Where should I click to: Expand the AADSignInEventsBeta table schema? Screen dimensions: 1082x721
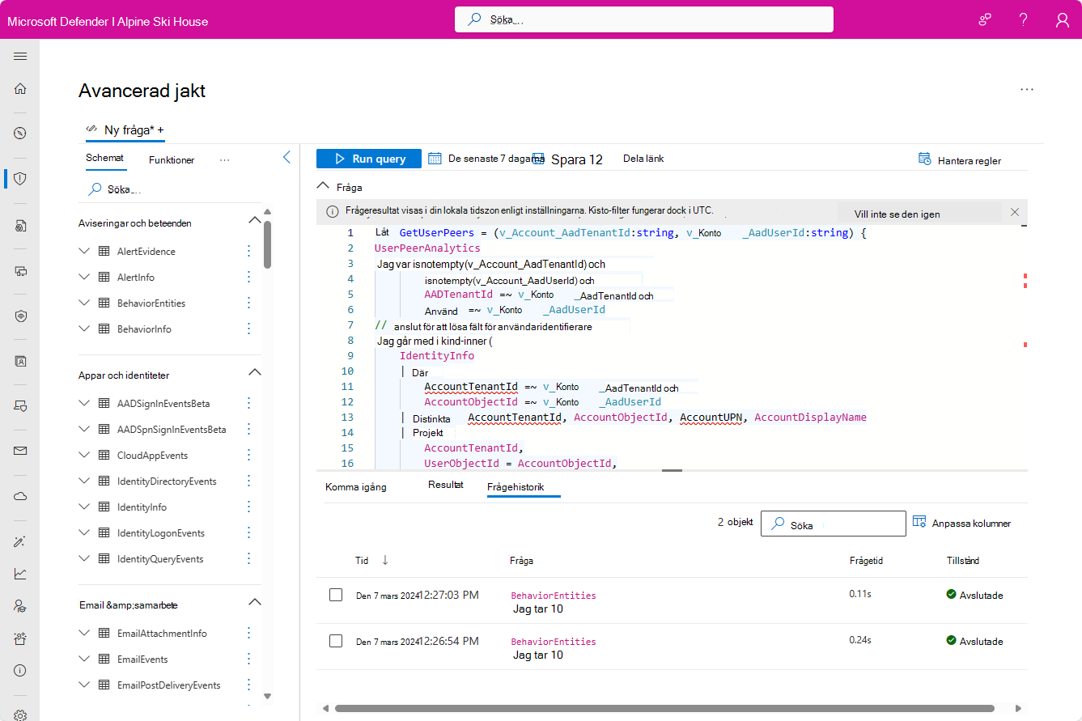point(85,403)
